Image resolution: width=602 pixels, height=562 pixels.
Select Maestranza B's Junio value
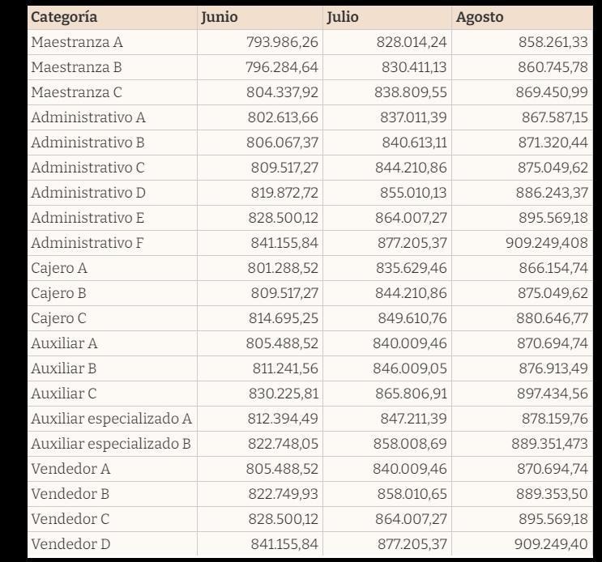(x=282, y=66)
